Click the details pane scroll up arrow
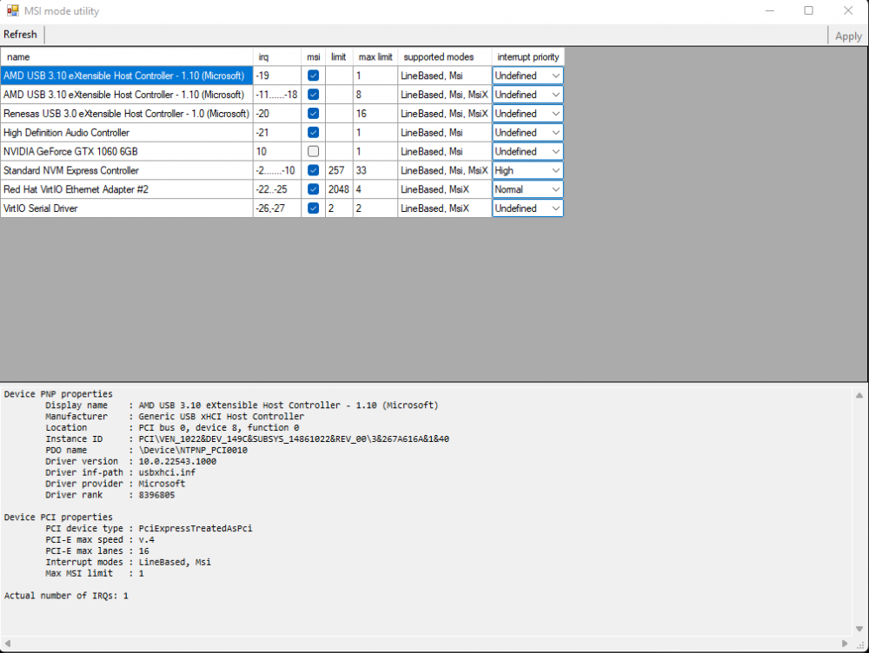The height and width of the screenshot is (653, 869). point(859,395)
